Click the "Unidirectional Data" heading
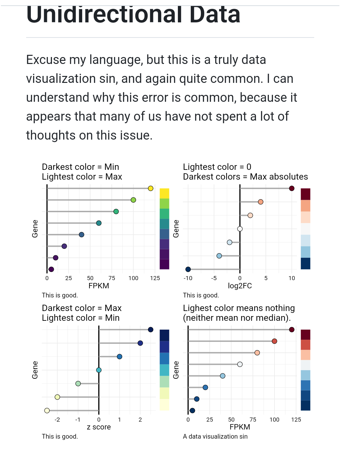This screenshot has height=461, width=340. pos(133,14)
